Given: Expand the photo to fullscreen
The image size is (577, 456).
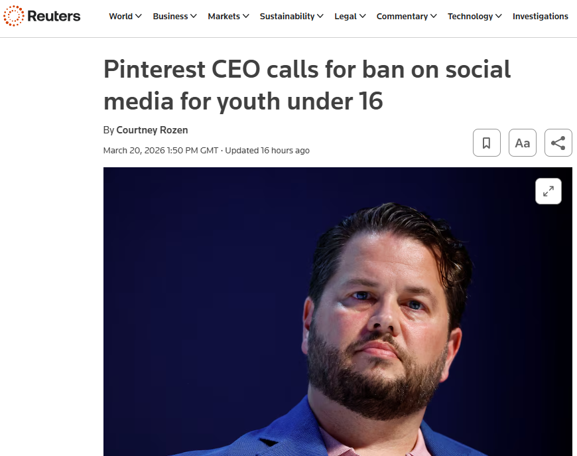Looking at the screenshot, I should [x=548, y=191].
